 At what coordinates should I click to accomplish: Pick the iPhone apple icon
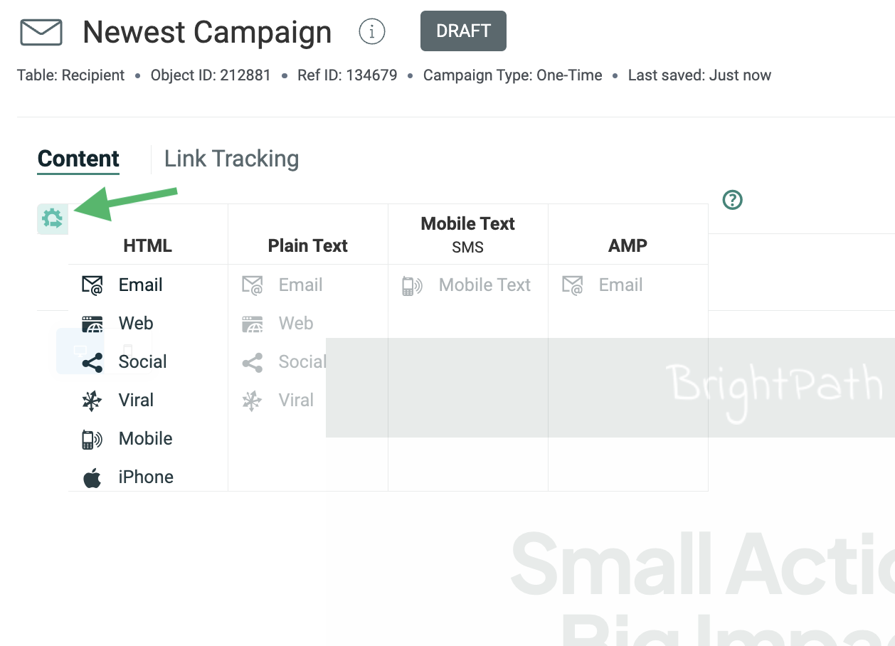coord(92,477)
